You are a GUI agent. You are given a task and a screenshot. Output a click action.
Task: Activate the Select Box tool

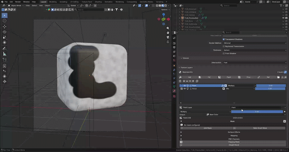4,15
